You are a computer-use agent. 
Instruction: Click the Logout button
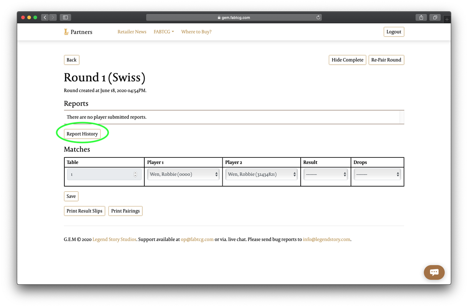click(x=394, y=32)
